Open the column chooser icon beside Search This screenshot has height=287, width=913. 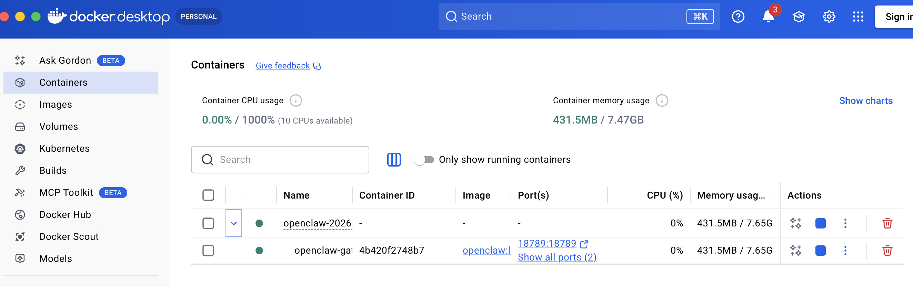point(394,160)
